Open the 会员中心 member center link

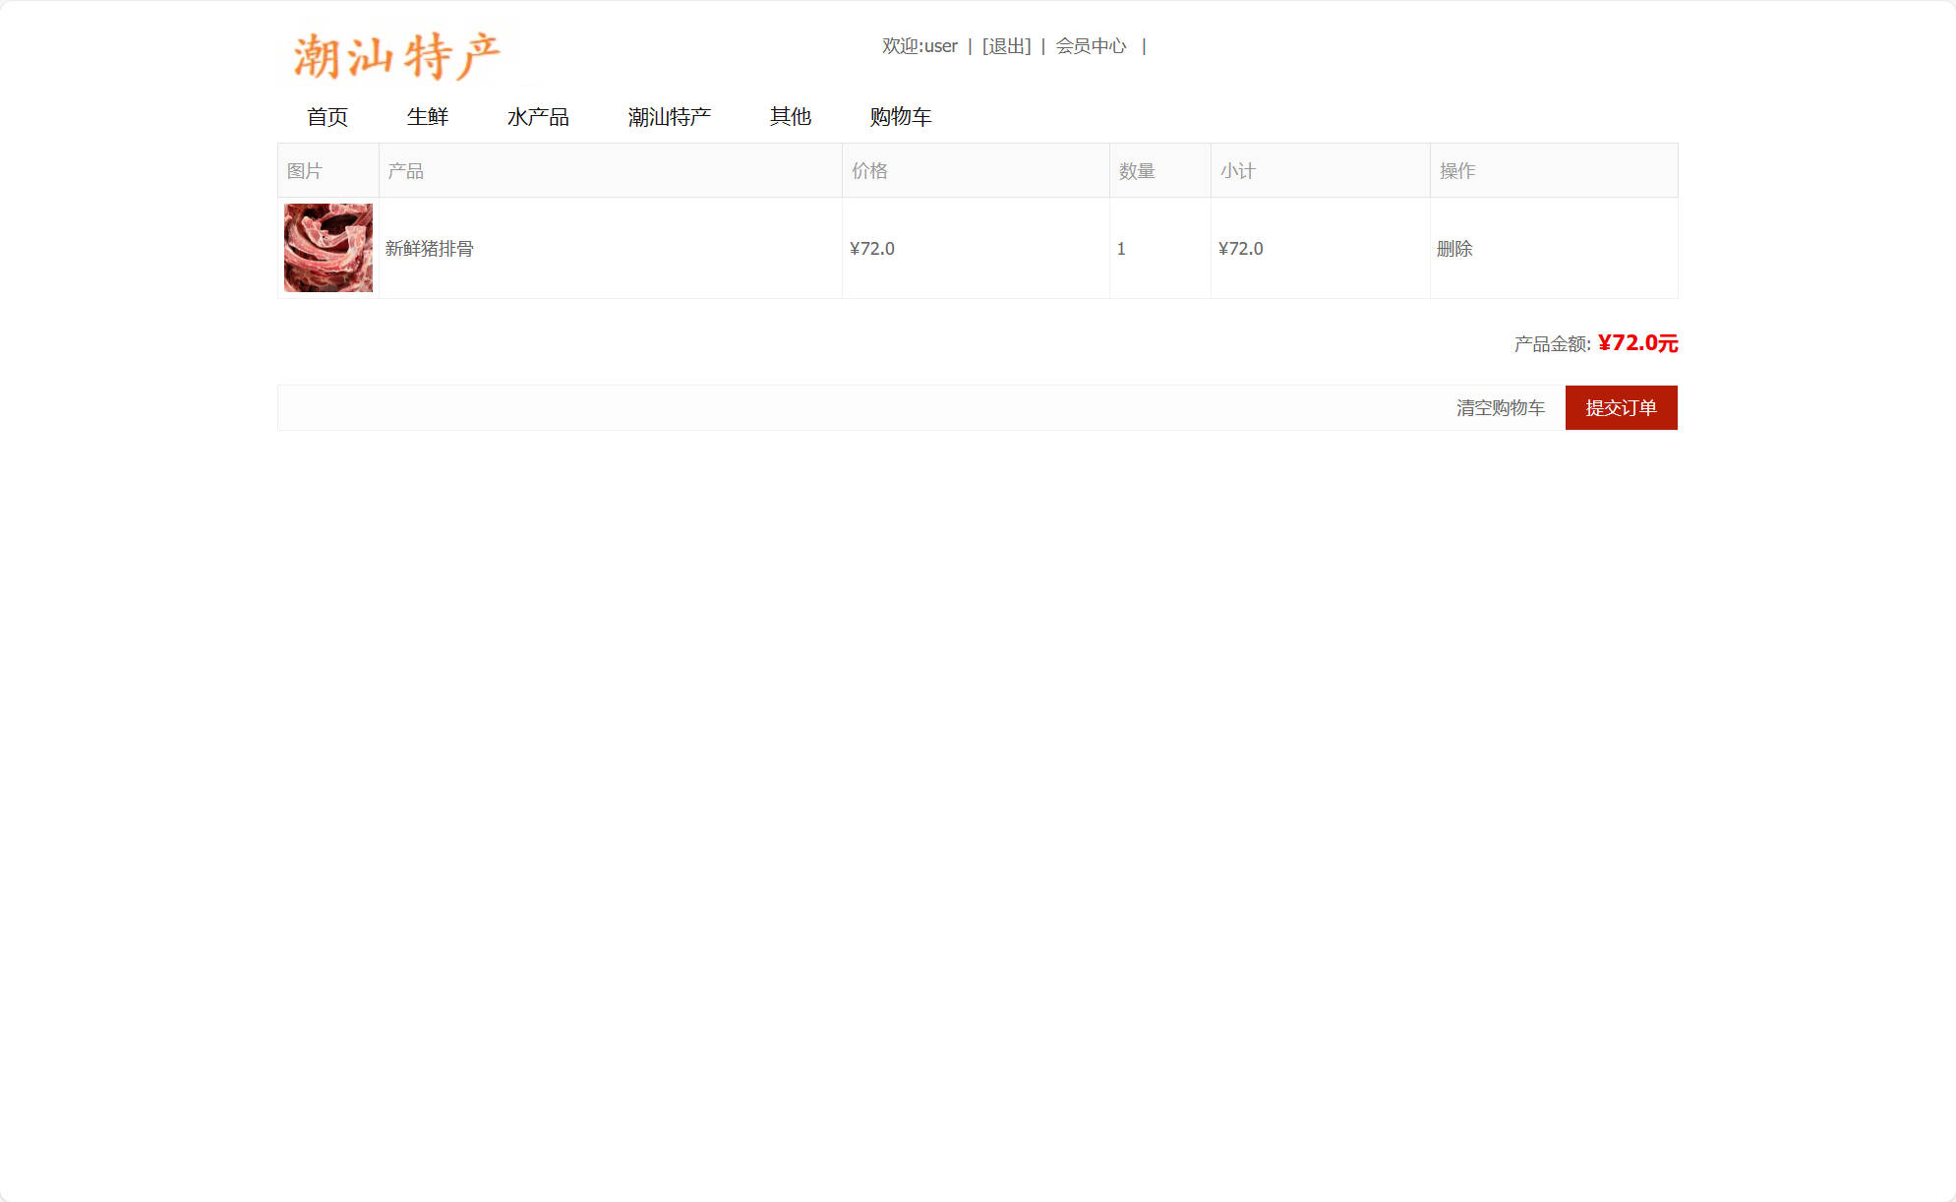[1091, 46]
